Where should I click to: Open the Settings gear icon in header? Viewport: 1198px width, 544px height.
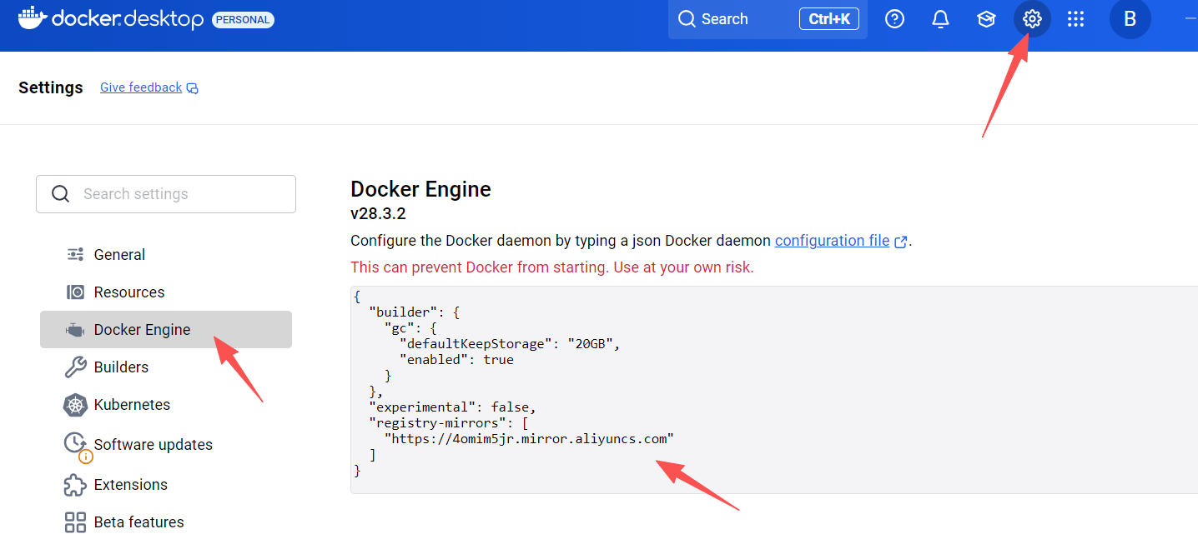(x=1032, y=19)
